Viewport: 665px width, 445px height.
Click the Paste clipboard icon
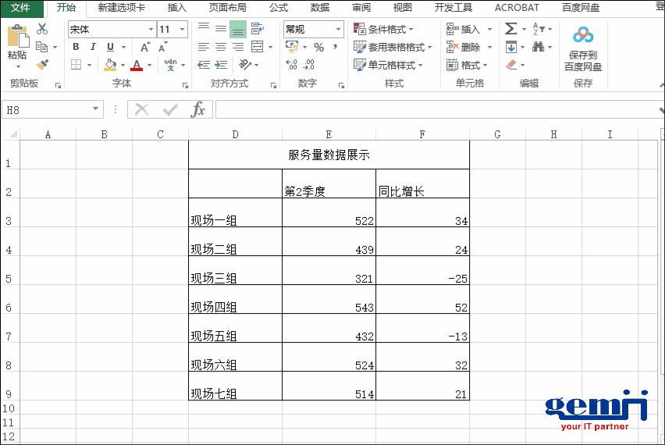coord(18,36)
